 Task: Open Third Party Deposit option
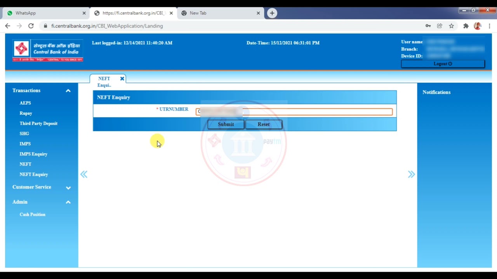(38, 124)
